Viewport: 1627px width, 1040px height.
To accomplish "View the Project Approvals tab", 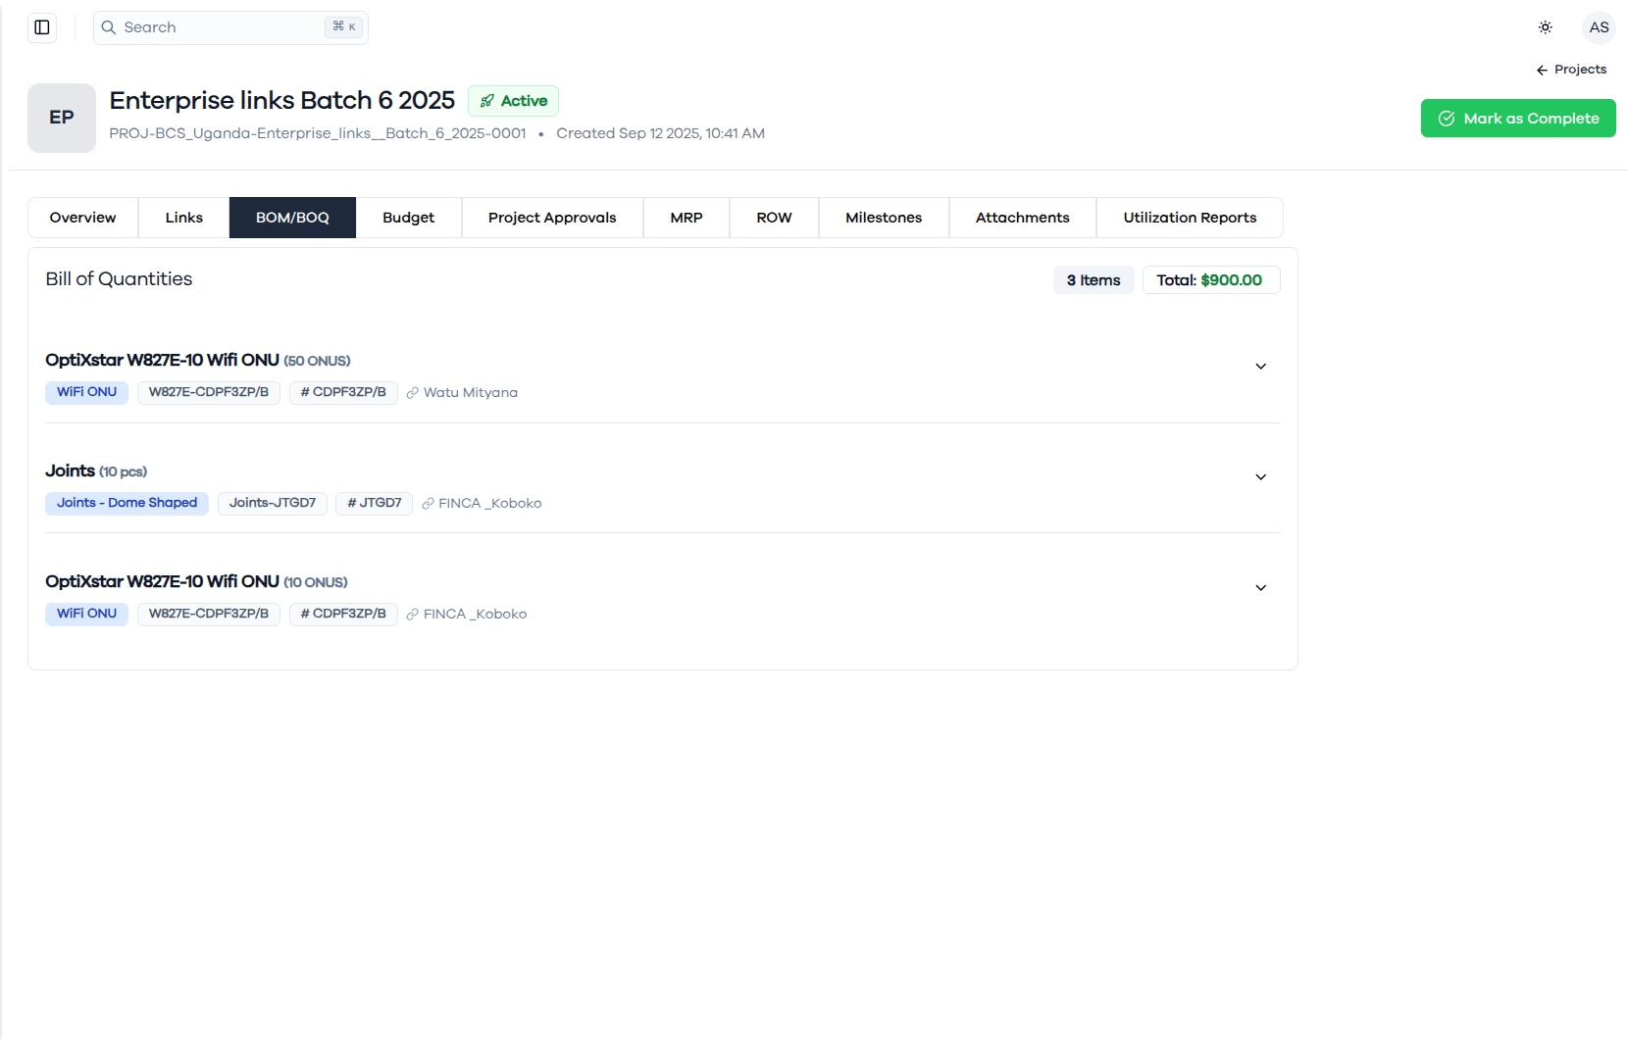I will 552,218.
